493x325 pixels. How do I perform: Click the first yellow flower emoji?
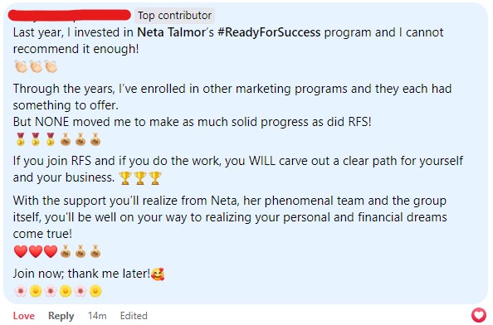(36, 291)
